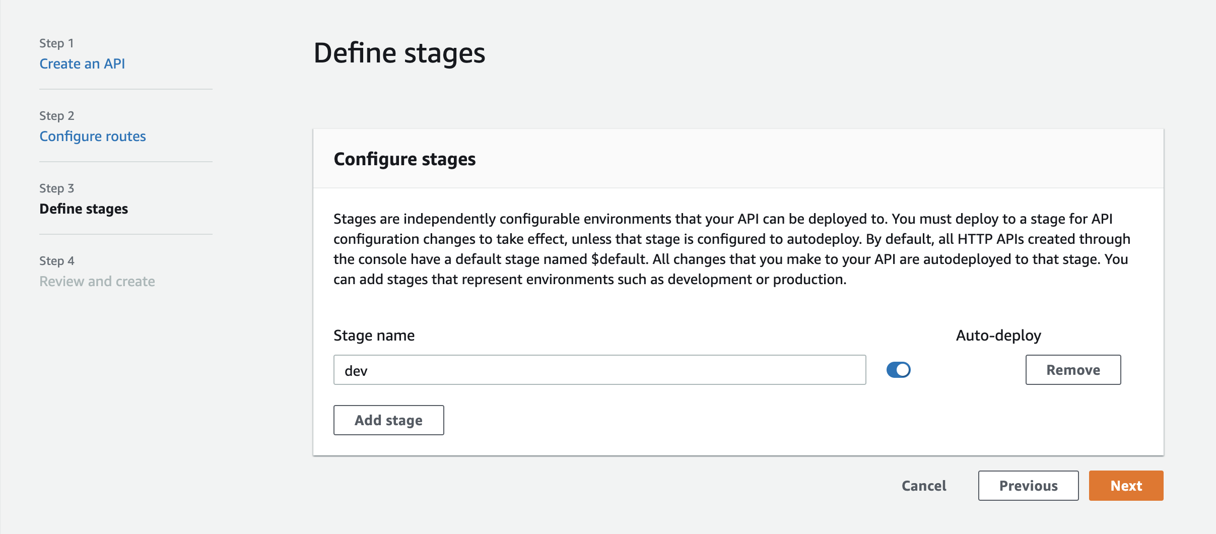Image resolution: width=1216 pixels, height=534 pixels.
Task: Open Step 4 Review and create
Action: [x=97, y=281]
